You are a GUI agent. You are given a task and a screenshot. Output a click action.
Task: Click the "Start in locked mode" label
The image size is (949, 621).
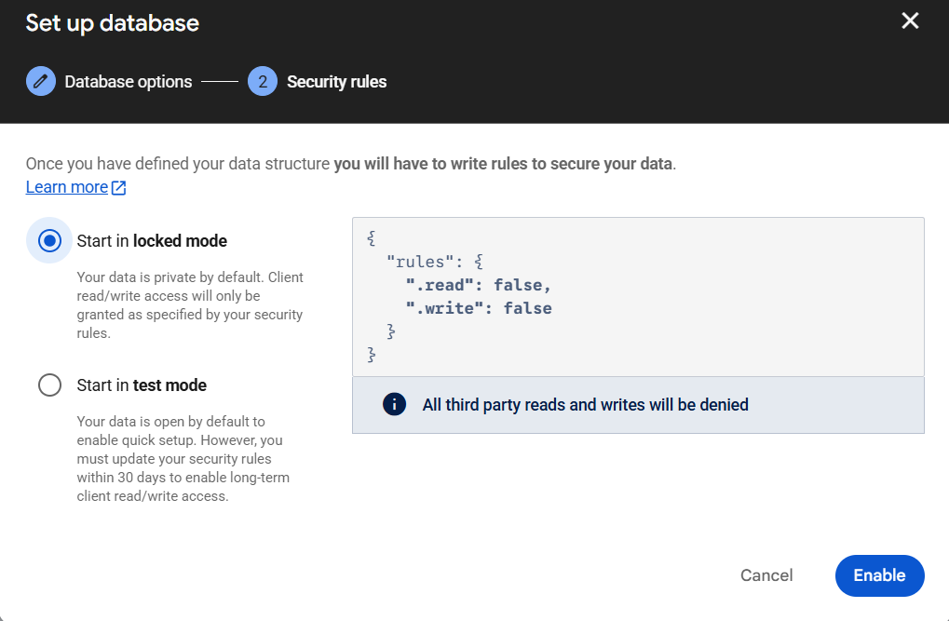(152, 241)
